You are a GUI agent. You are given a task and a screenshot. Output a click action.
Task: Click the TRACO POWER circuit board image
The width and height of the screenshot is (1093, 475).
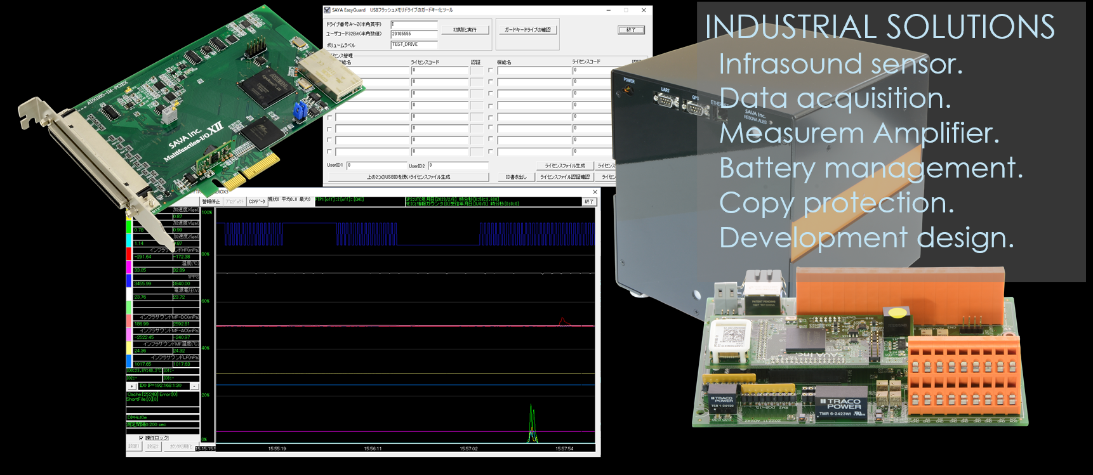(860, 348)
